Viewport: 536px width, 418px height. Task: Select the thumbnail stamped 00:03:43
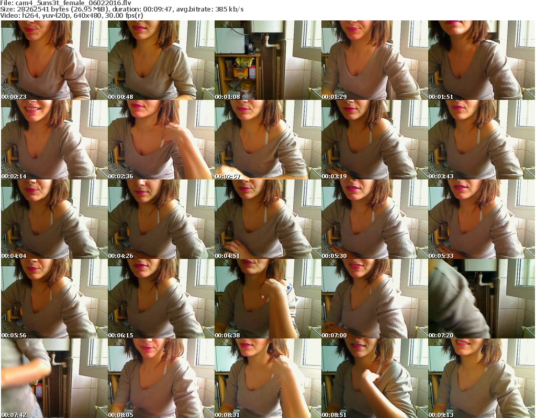(482, 140)
